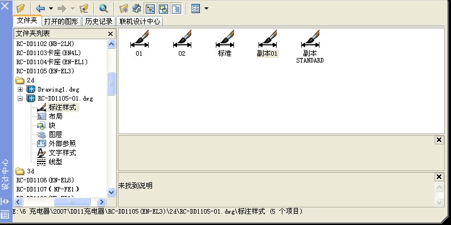
Task: Expand the Drawing1.dwg tree node
Action: click(x=20, y=89)
